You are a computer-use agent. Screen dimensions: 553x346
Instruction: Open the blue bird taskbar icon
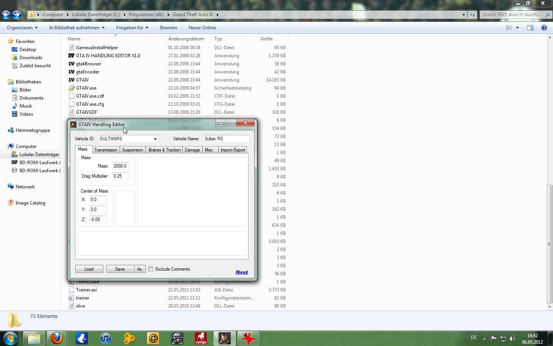point(81,338)
